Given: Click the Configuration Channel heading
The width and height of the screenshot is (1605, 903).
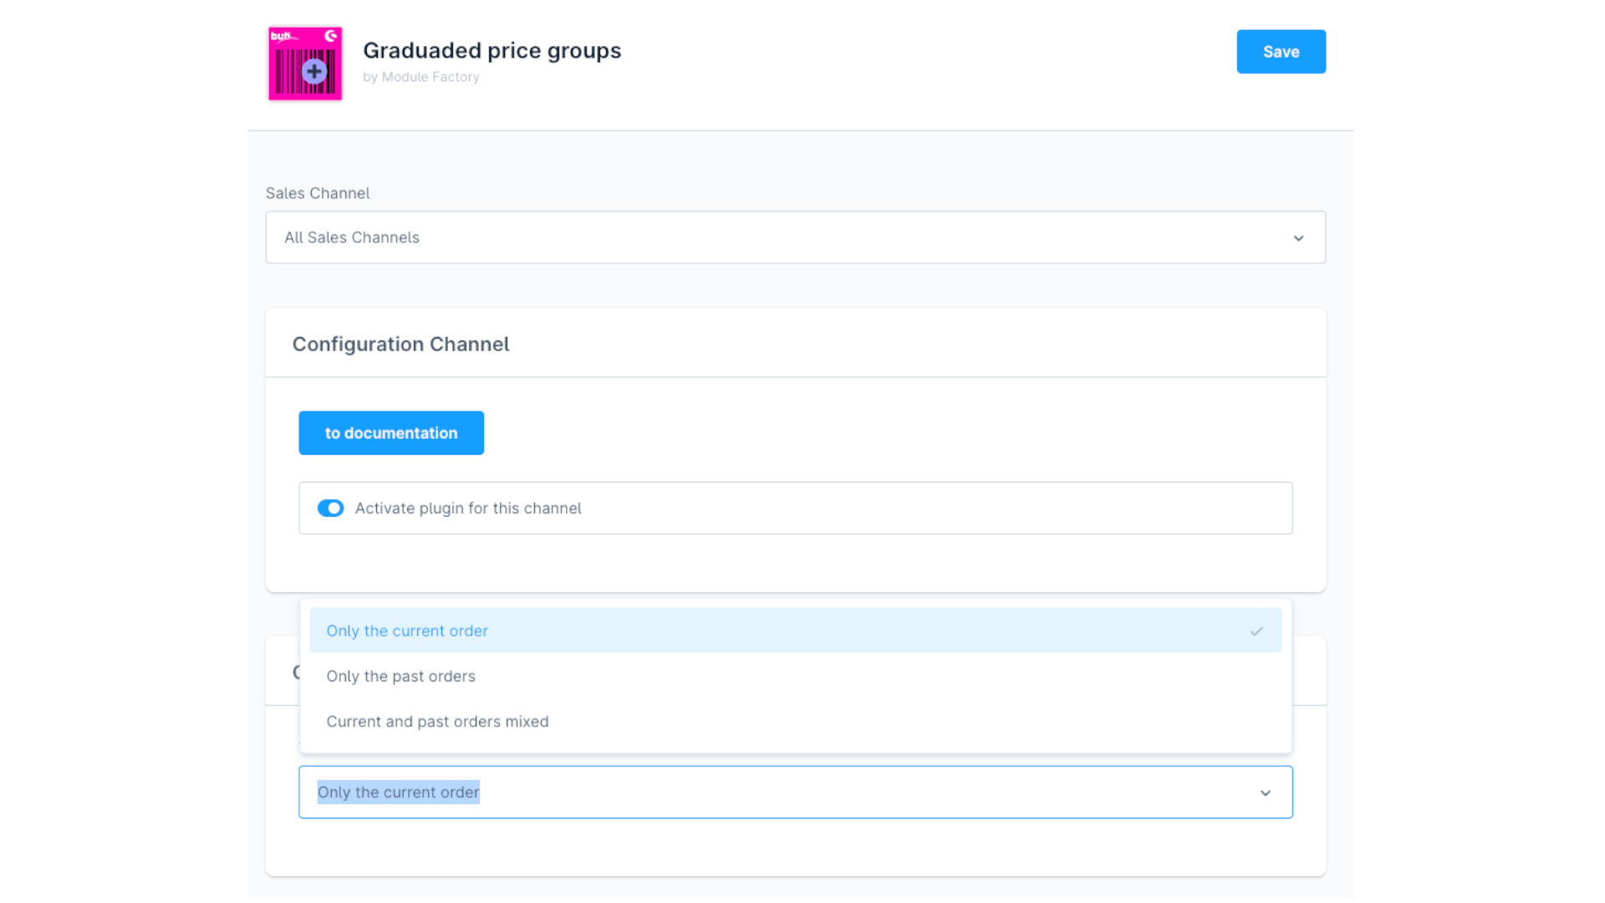Looking at the screenshot, I should pyautogui.click(x=400, y=344).
